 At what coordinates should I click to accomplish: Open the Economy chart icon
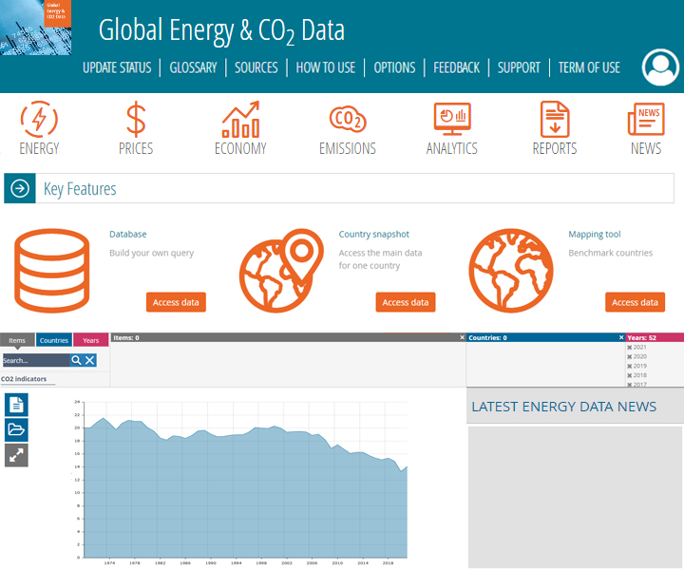pos(240,120)
